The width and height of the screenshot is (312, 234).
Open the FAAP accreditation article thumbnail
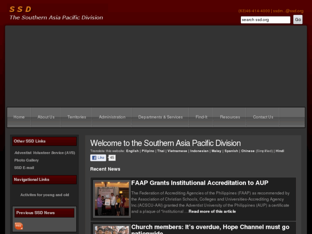[x=112, y=198]
